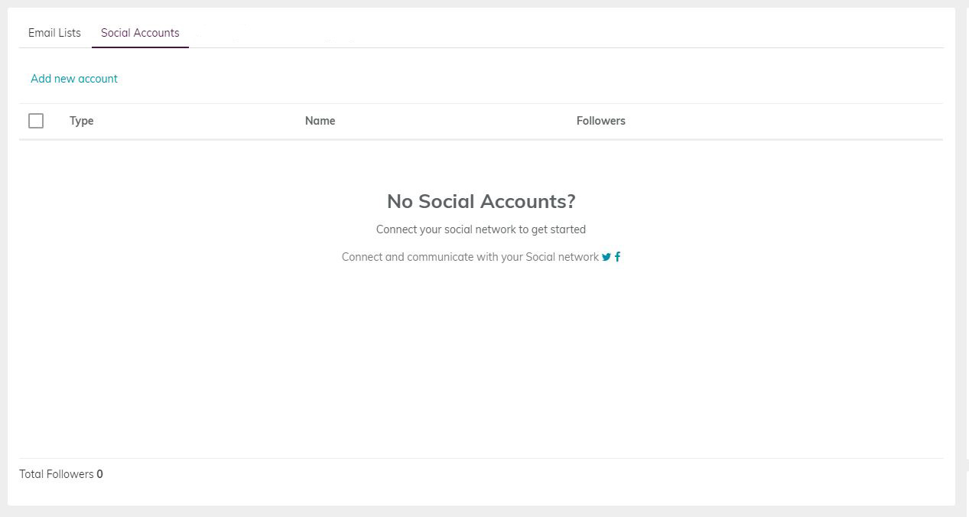Sort by the Type column header

pos(82,121)
